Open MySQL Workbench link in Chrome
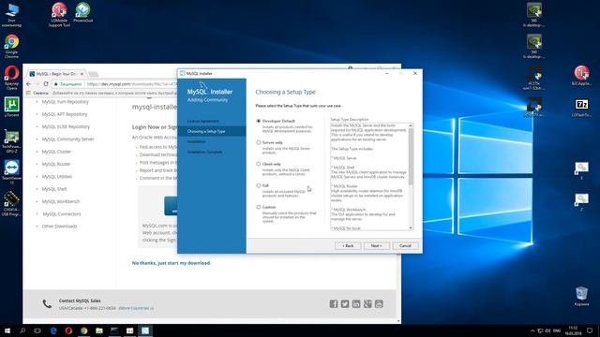 coord(61,201)
